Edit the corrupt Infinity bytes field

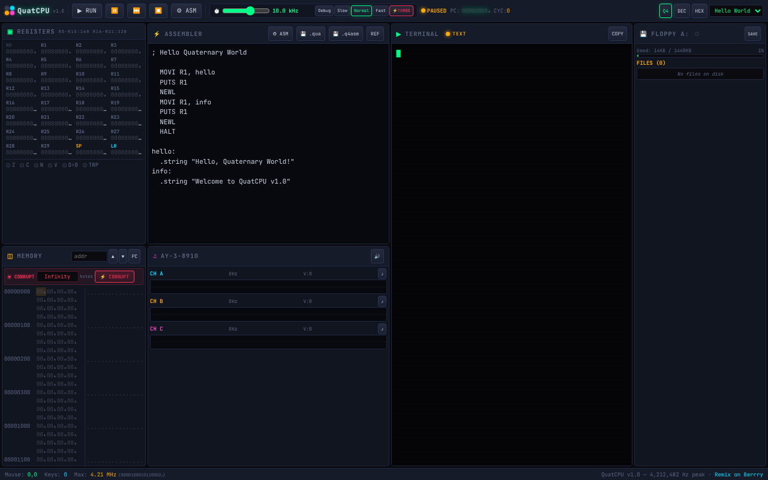coord(58,277)
